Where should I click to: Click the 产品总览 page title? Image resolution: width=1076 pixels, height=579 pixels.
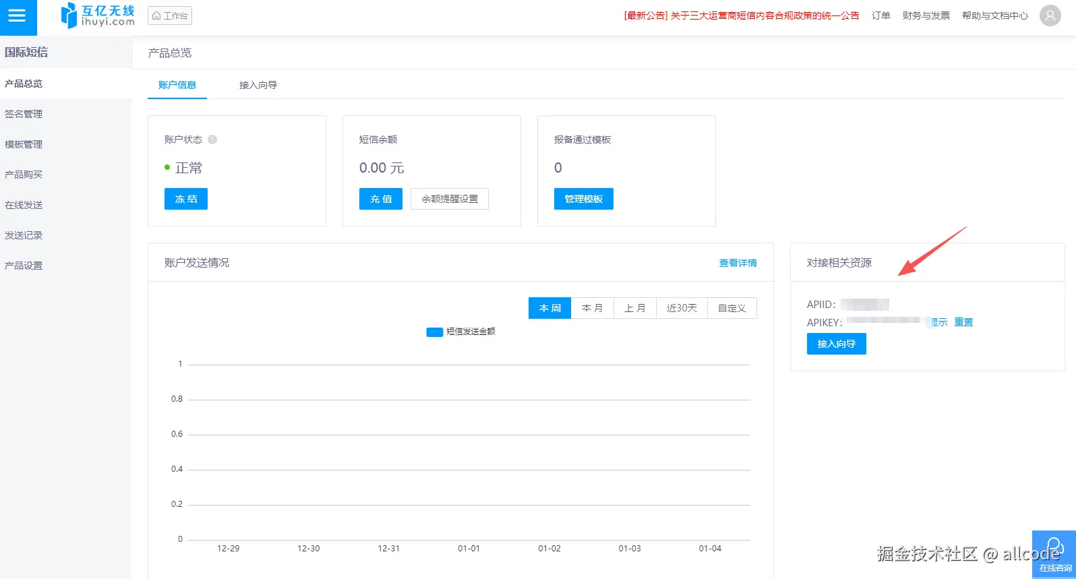(x=170, y=53)
